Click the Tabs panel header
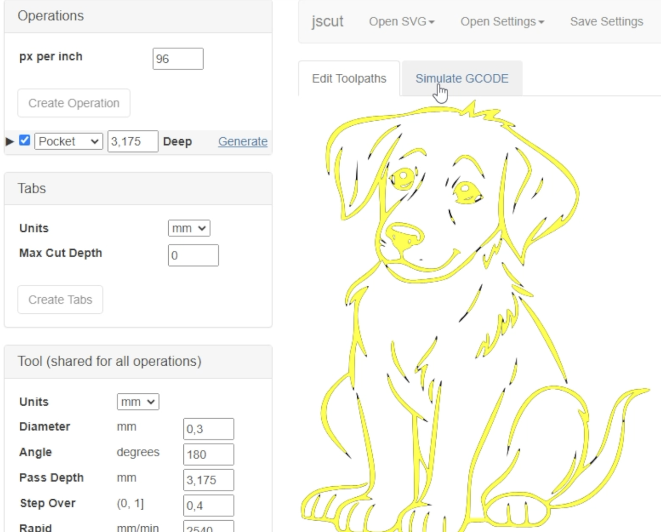Screen dimensions: 661x532 pos(138,189)
